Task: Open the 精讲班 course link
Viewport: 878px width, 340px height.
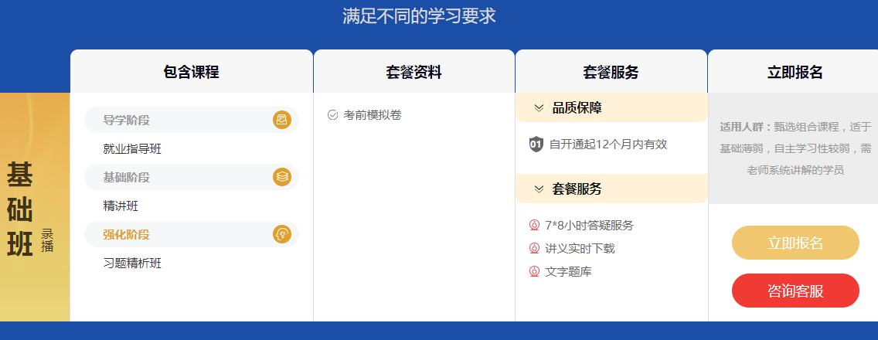Action: (121, 206)
